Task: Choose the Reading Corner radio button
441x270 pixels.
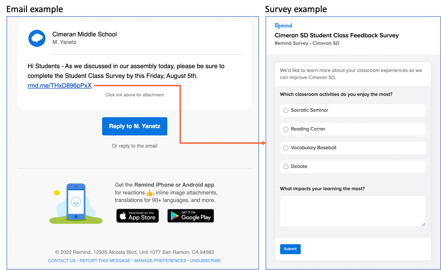Action: click(286, 129)
